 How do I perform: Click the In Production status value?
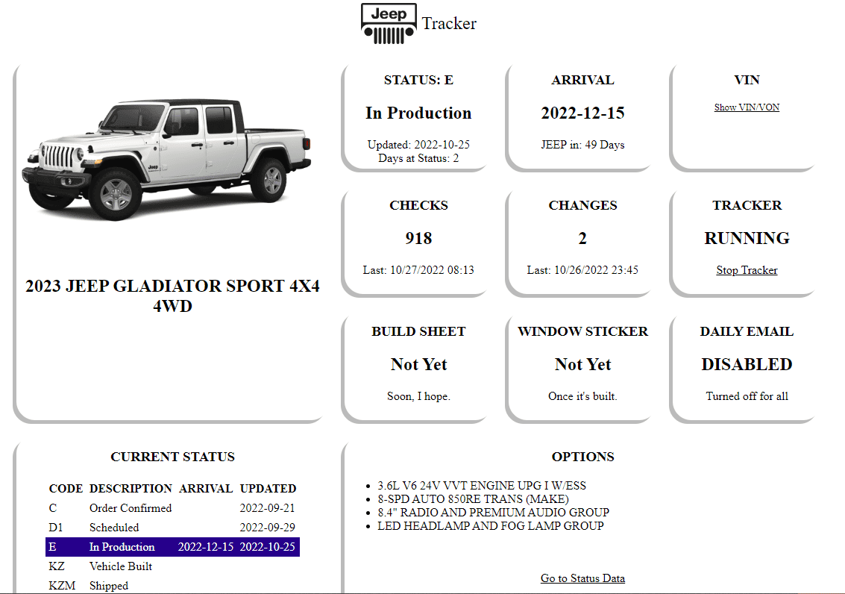click(x=418, y=113)
